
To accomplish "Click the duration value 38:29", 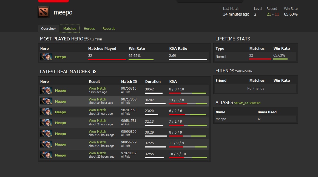I will click(149, 132).
